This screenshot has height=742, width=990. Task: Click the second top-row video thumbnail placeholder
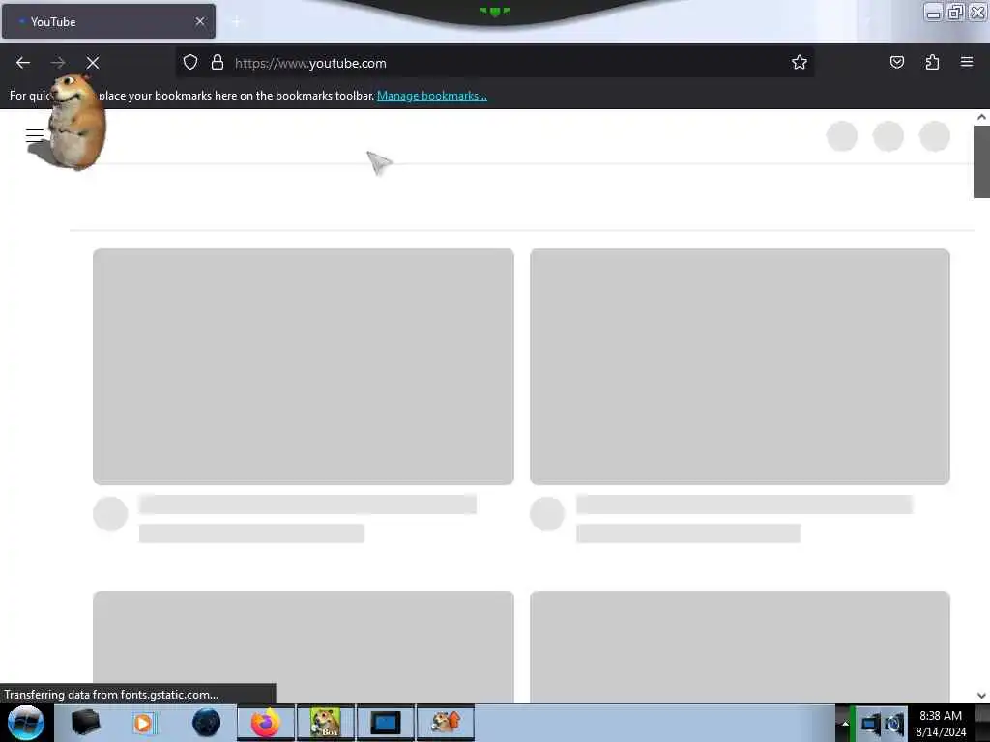click(x=740, y=366)
